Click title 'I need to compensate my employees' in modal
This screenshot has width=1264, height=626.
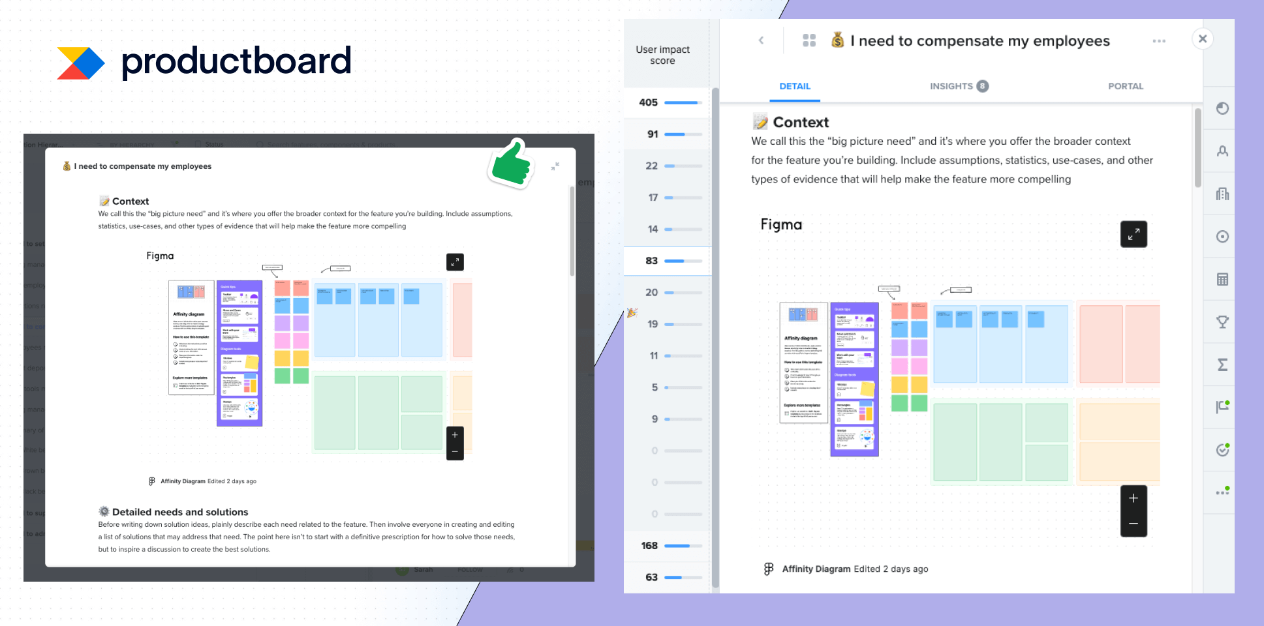point(142,166)
